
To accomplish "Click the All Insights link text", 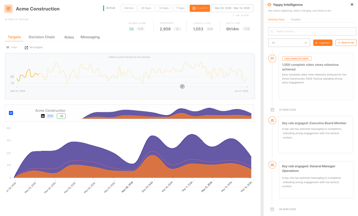I will point(36,47).
